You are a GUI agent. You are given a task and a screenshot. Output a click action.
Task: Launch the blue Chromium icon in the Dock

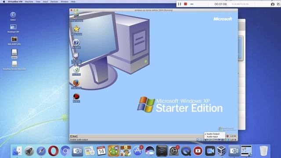[x=65, y=151]
